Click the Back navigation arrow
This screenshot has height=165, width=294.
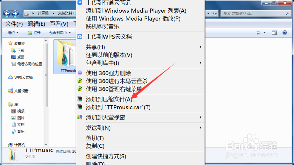point(7,14)
